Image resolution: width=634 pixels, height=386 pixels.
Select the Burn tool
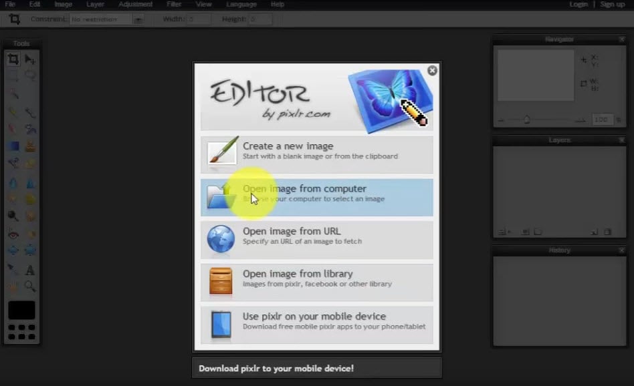[30, 216]
